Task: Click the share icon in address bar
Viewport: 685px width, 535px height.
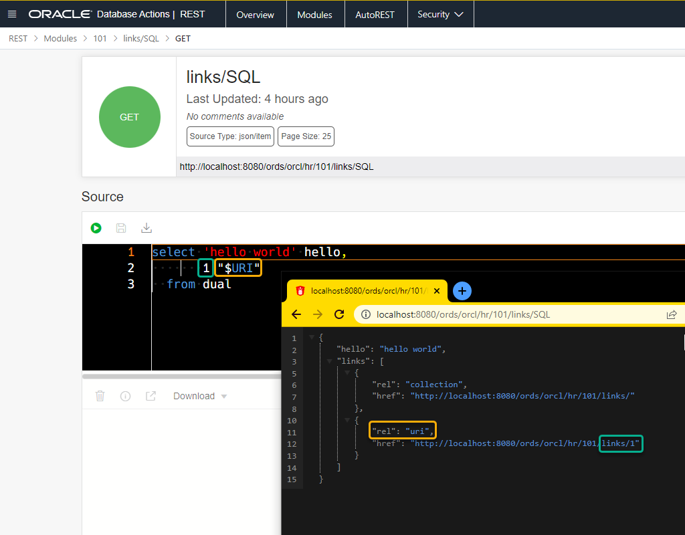Action: [671, 314]
